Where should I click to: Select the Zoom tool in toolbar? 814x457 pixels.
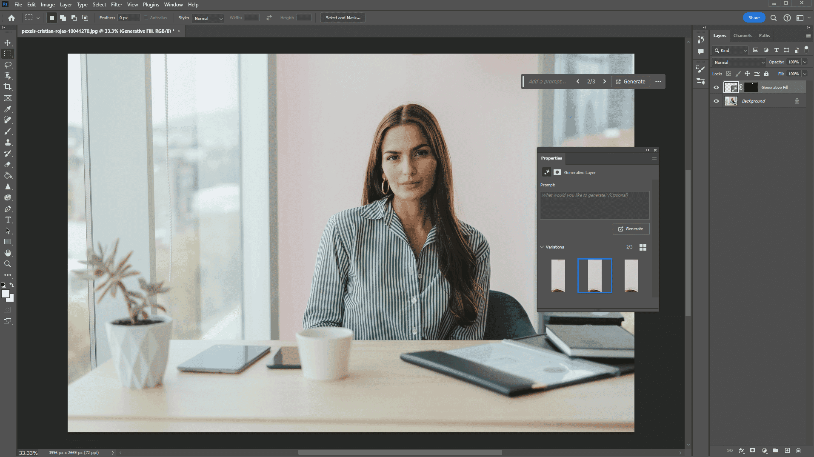point(8,264)
